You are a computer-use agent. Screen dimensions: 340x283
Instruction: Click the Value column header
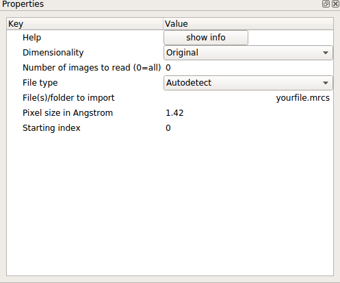pyautogui.click(x=248, y=24)
